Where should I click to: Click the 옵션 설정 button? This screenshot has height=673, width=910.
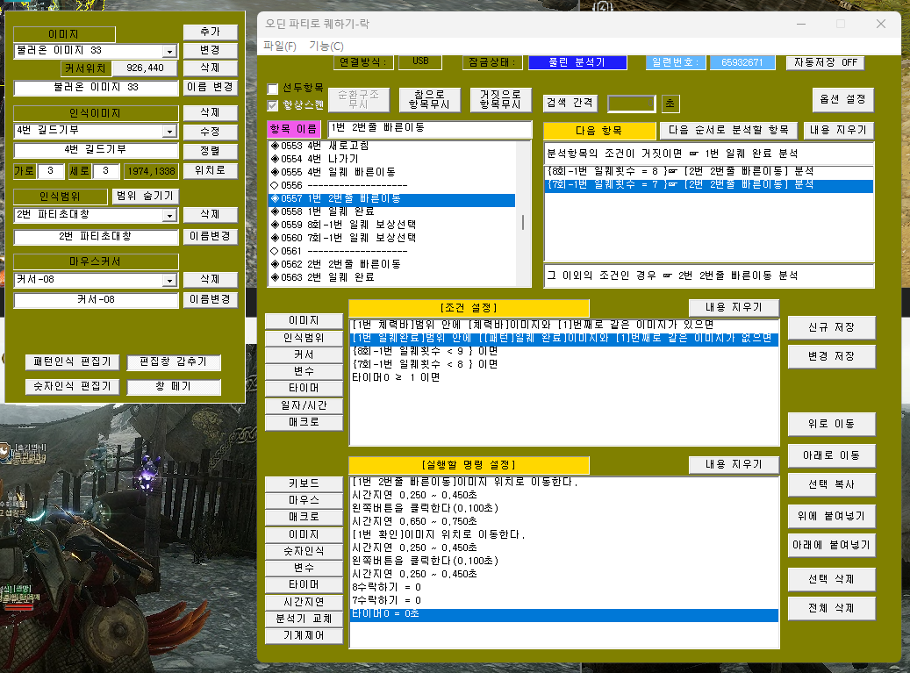(842, 100)
